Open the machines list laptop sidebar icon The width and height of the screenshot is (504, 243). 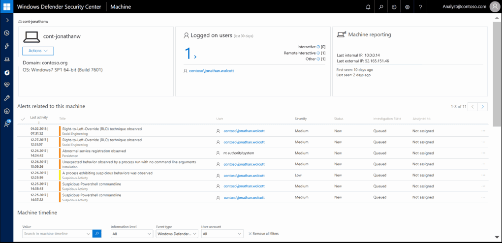point(7,59)
